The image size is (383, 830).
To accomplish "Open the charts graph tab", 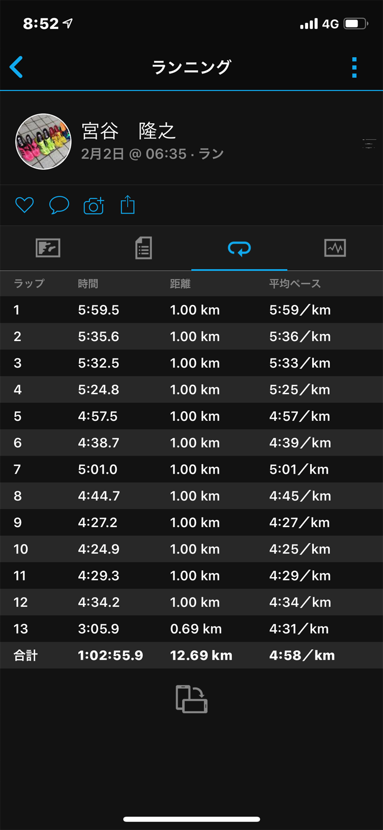I will tap(335, 248).
